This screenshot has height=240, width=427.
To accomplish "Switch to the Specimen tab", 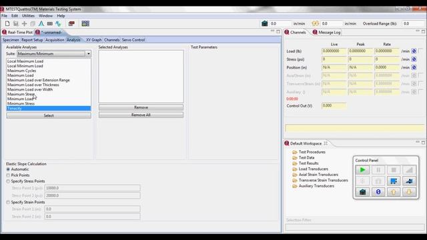I will 11,40.
